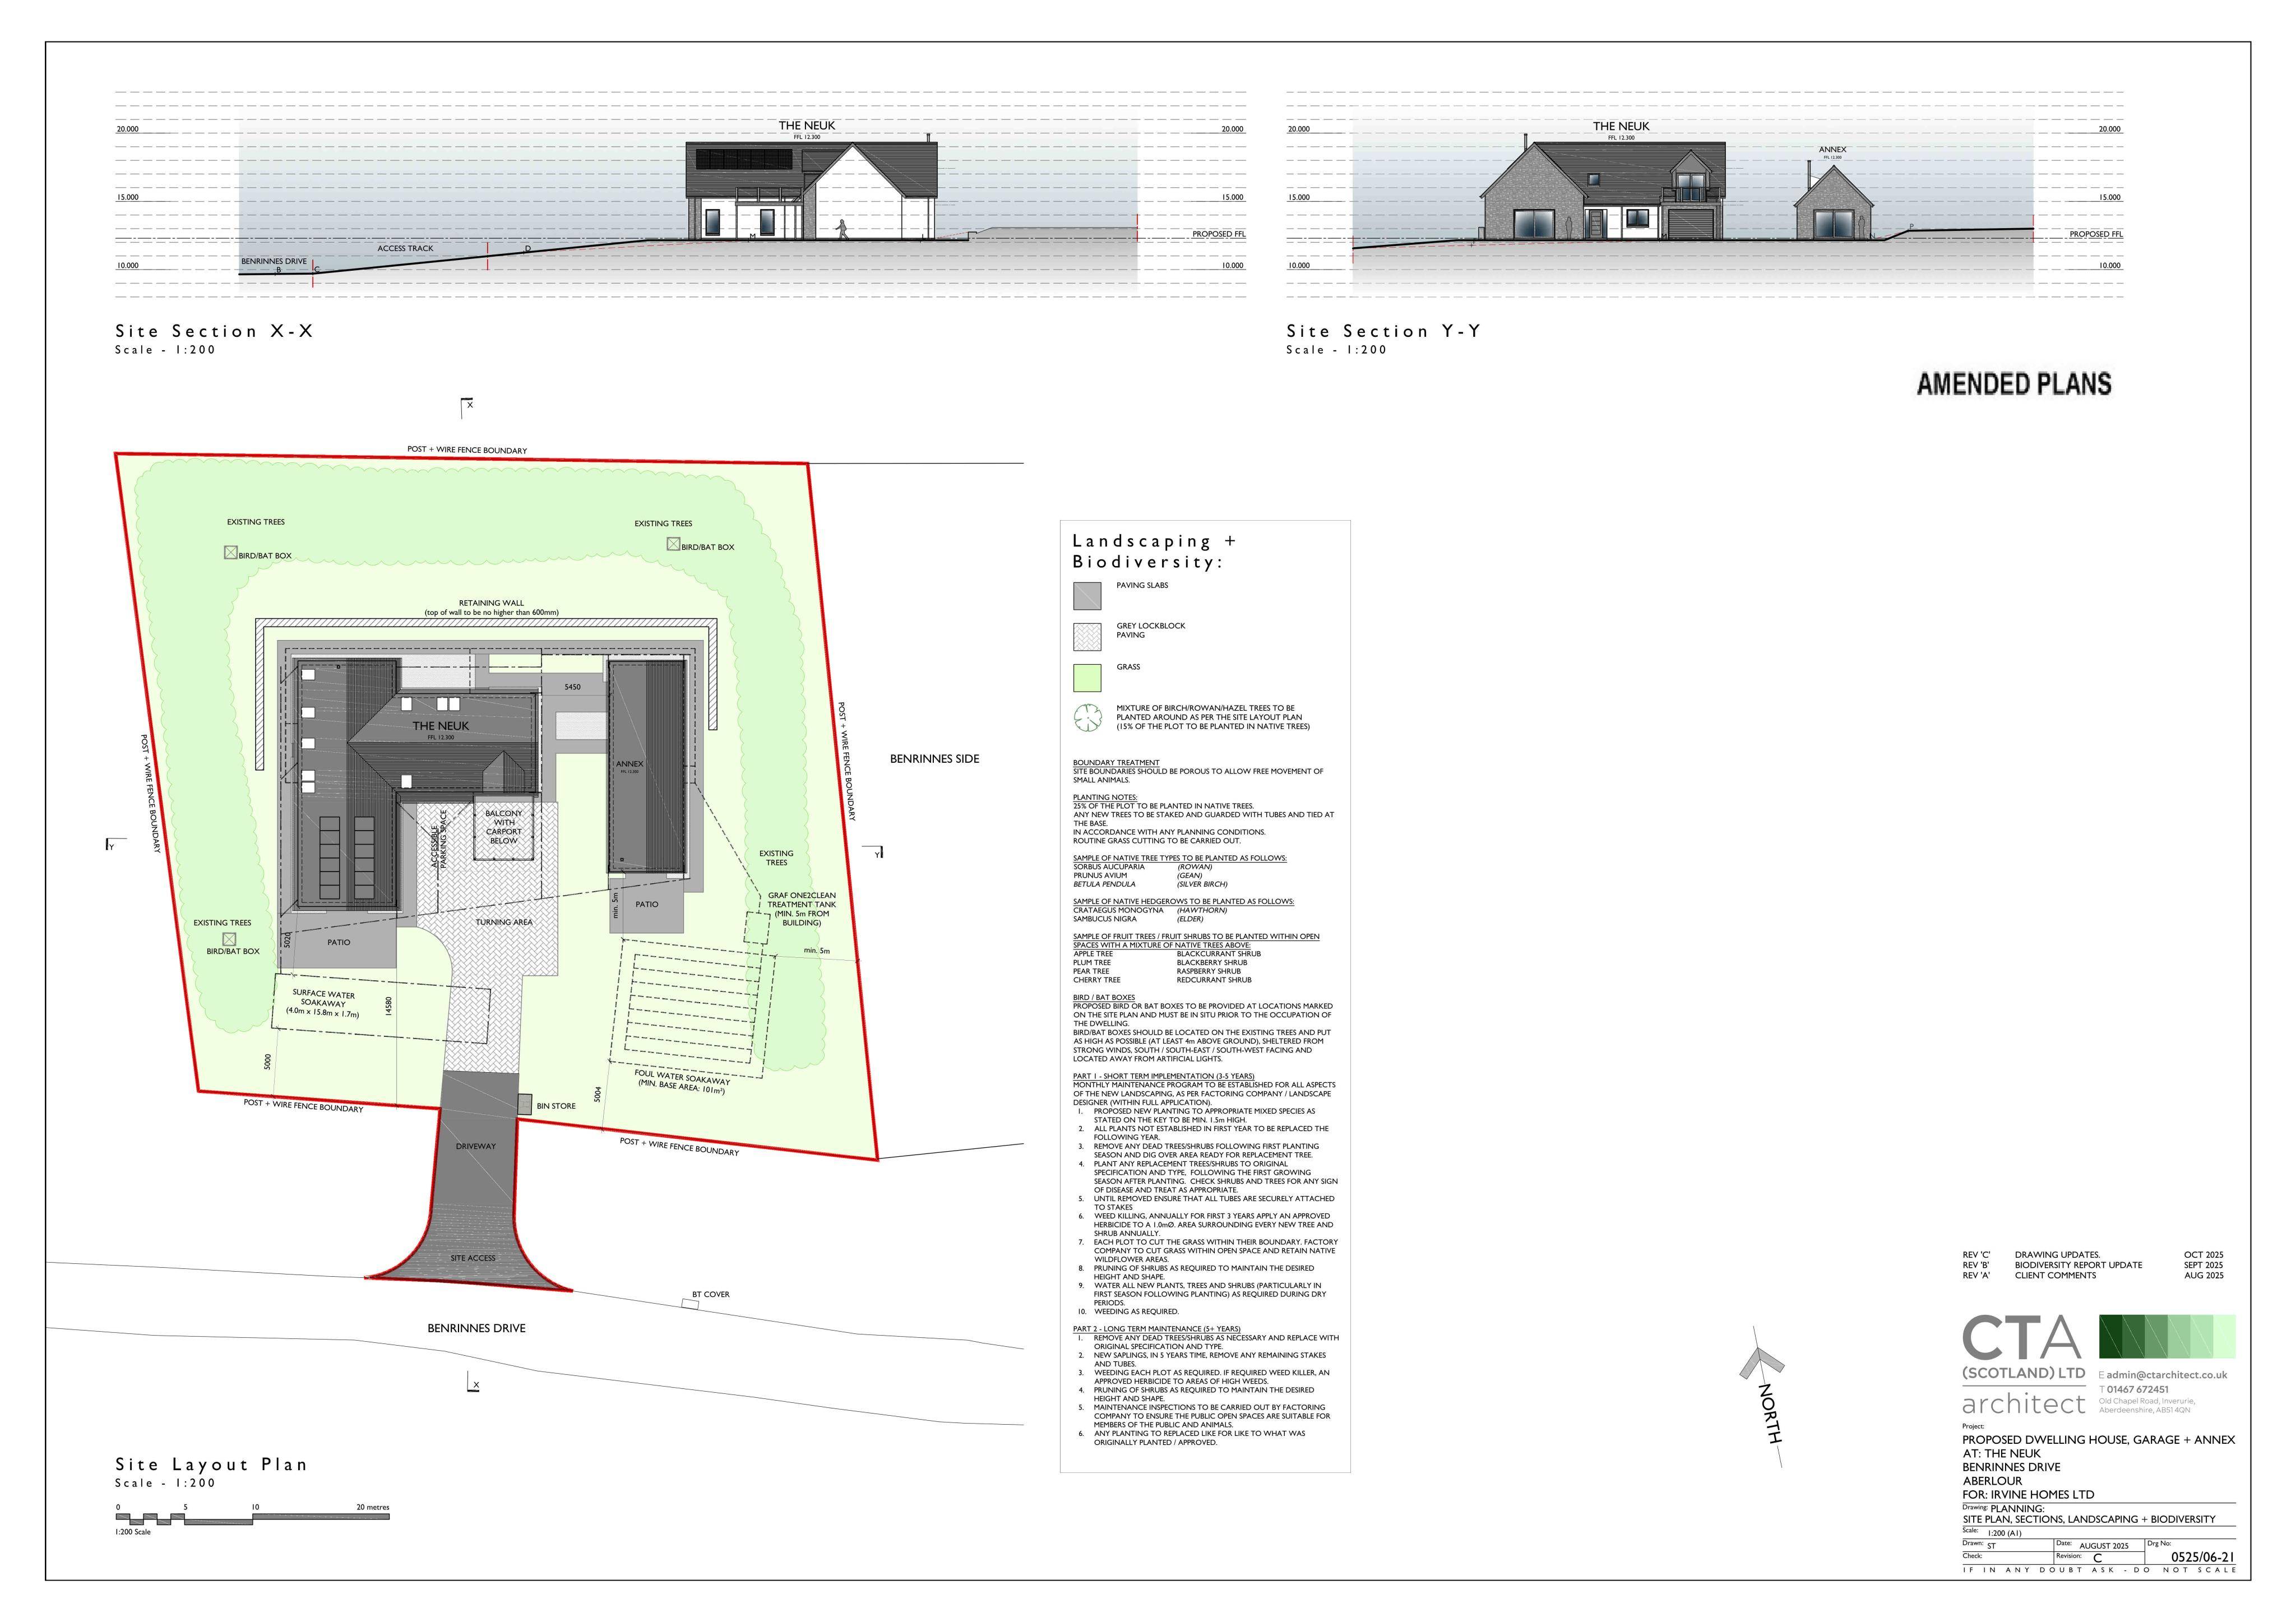Click the revision letter C in the title block
The image size is (2296, 1622).
click(2097, 1559)
